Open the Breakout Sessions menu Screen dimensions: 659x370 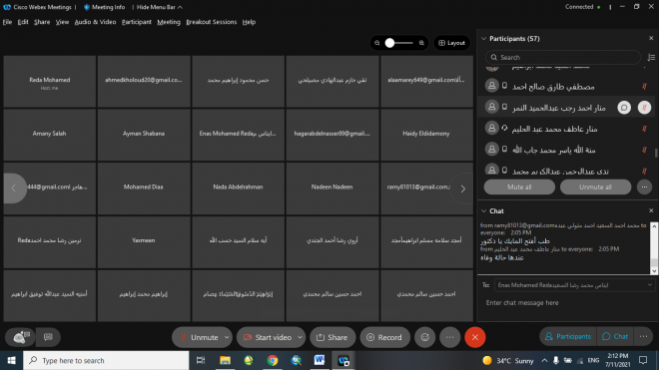(211, 22)
